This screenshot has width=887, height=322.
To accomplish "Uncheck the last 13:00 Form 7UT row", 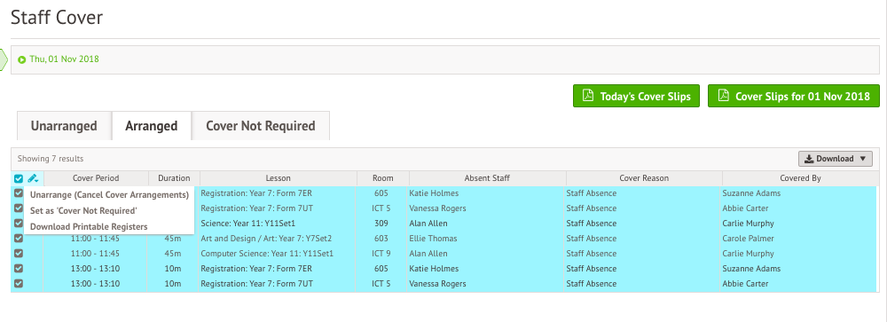I will click(19, 284).
